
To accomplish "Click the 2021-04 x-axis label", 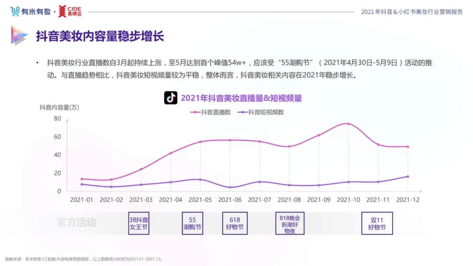I will [x=170, y=200].
